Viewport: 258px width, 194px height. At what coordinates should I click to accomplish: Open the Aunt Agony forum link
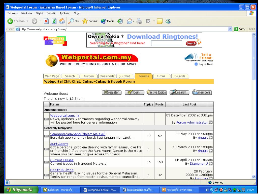tap(59, 144)
